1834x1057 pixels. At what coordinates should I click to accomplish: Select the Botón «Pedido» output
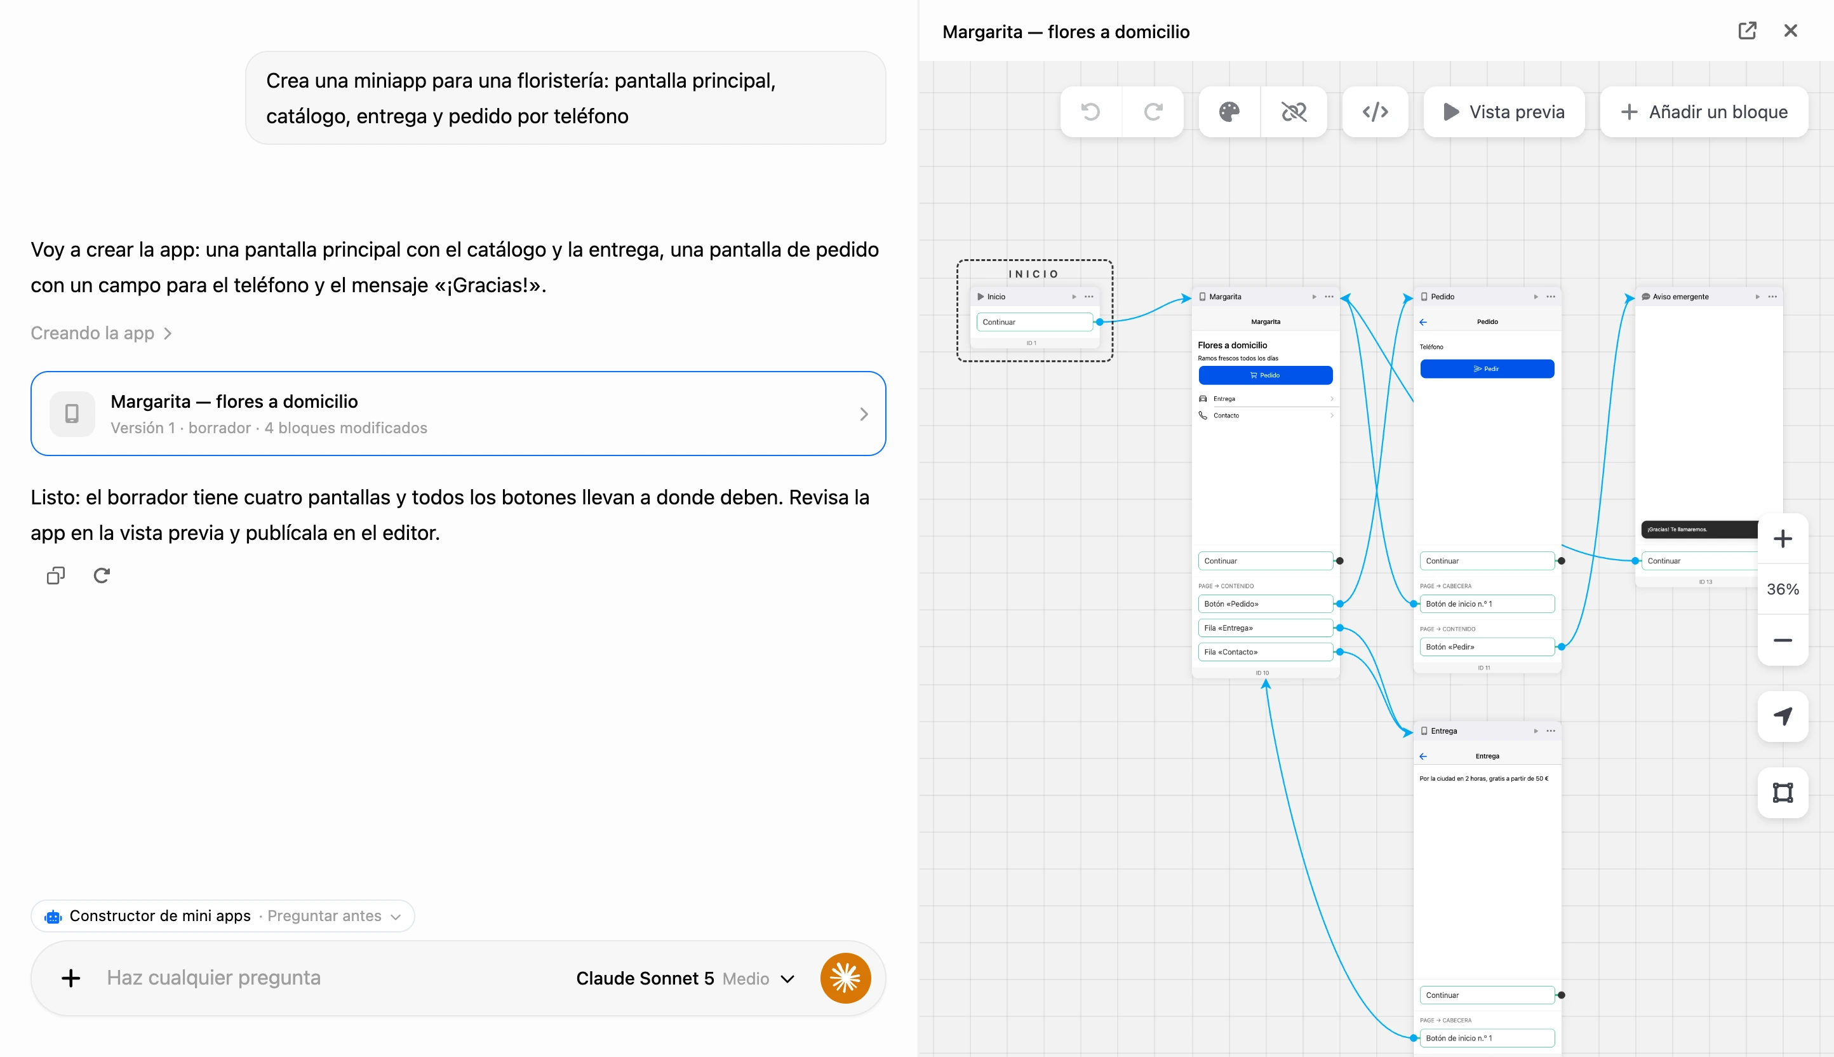(x=1265, y=604)
